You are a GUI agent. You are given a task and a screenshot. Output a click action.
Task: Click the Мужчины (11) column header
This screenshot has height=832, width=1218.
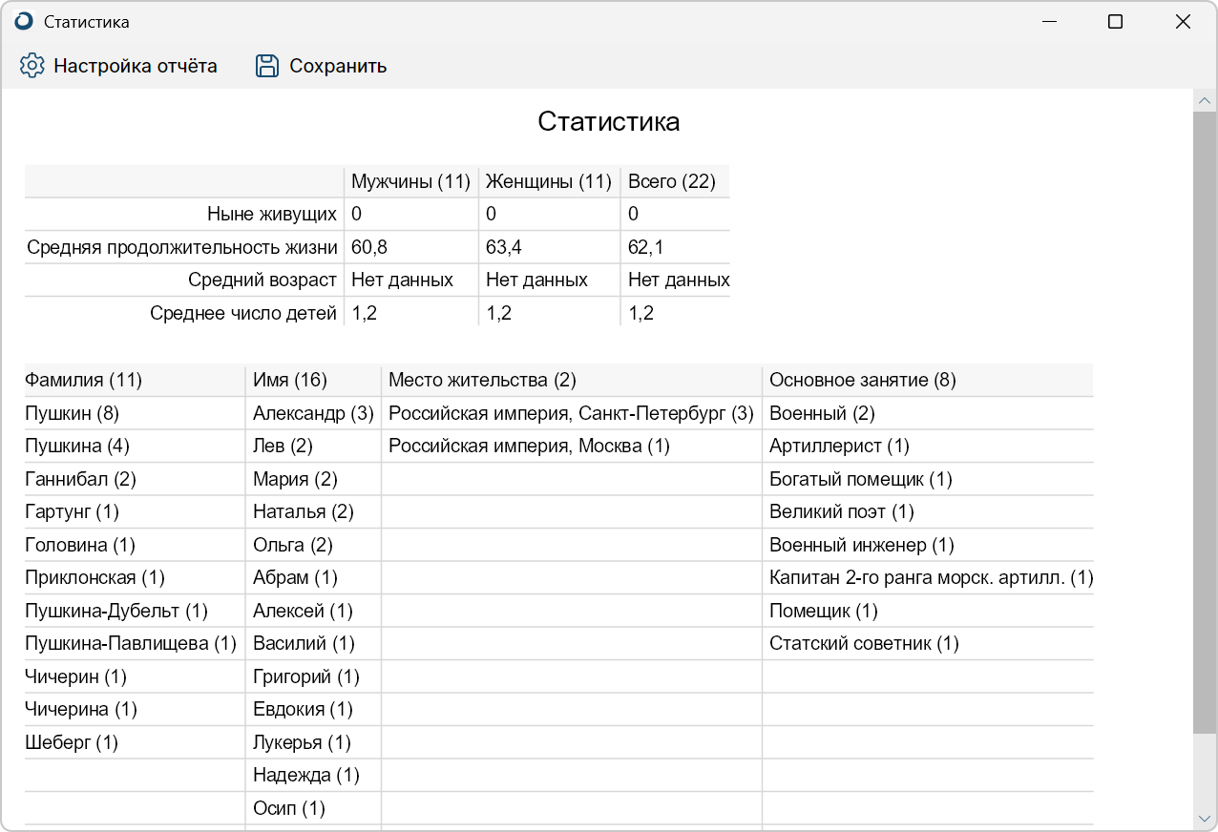coord(411,181)
